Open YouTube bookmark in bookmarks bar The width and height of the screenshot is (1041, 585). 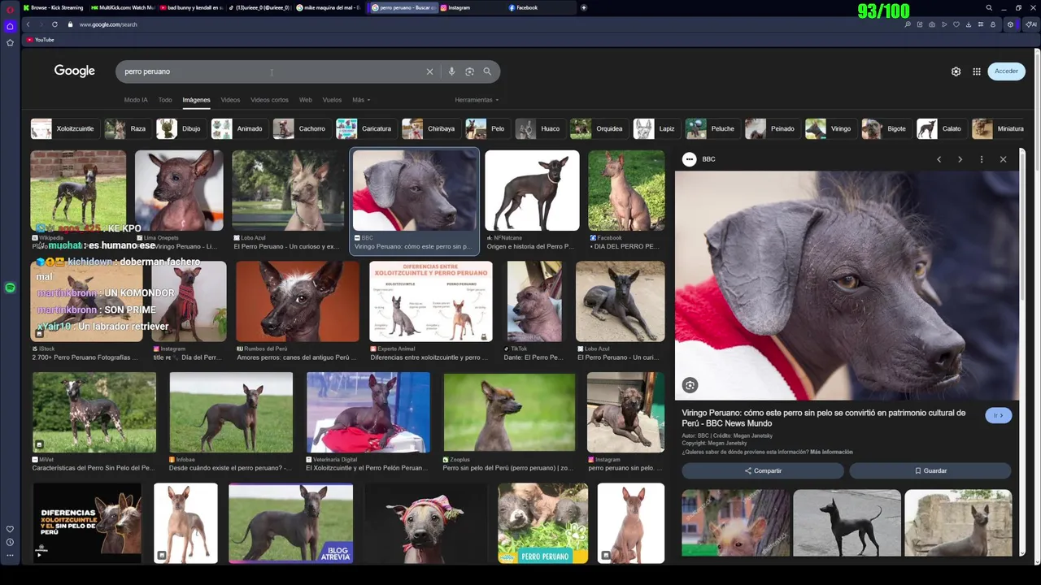[40, 40]
